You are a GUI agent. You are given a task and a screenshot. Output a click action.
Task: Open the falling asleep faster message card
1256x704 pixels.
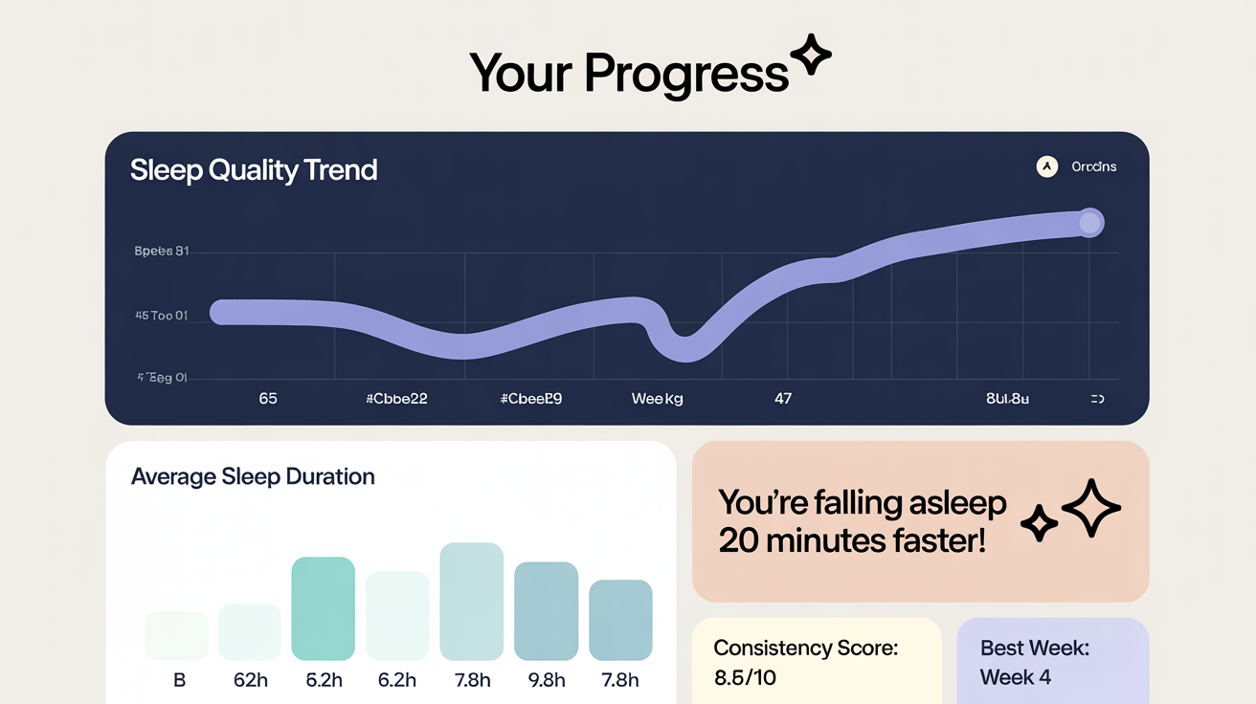pyautogui.click(x=919, y=521)
